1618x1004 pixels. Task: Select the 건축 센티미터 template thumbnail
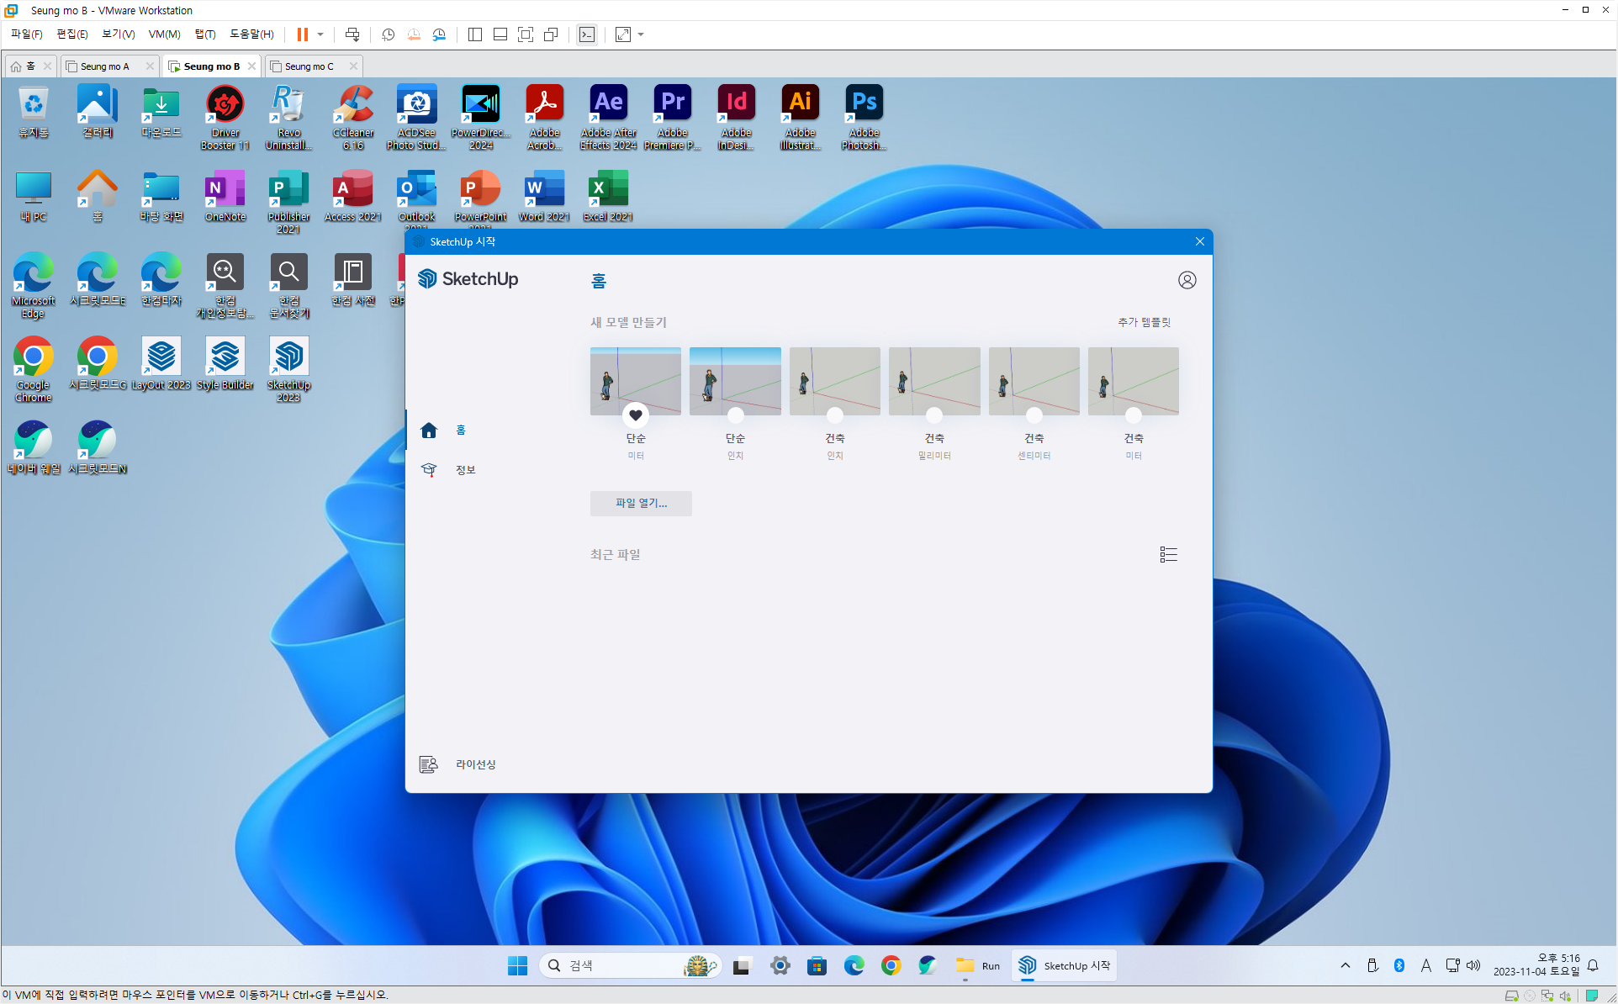(1034, 381)
